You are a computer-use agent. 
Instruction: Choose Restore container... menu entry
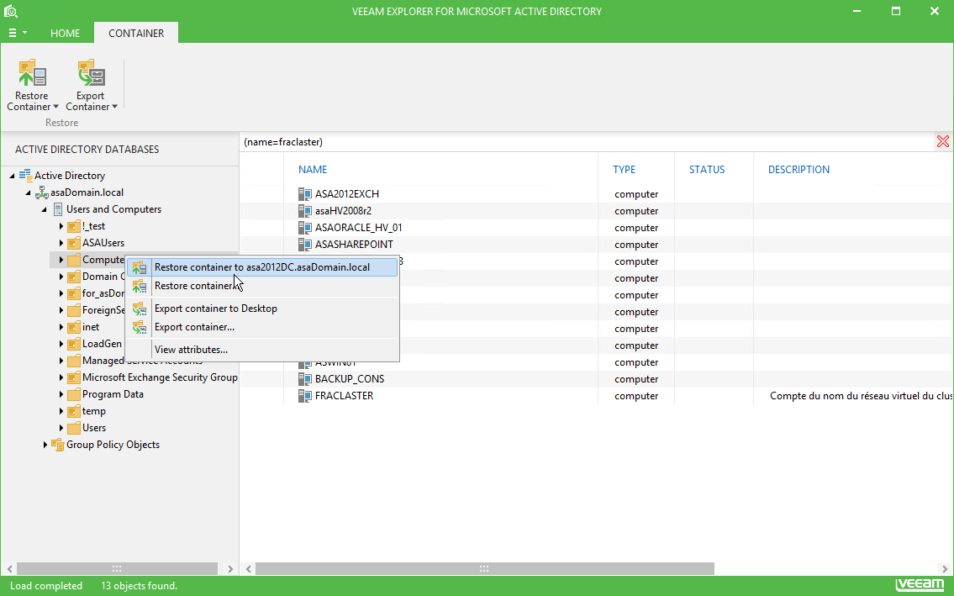tap(263, 286)
